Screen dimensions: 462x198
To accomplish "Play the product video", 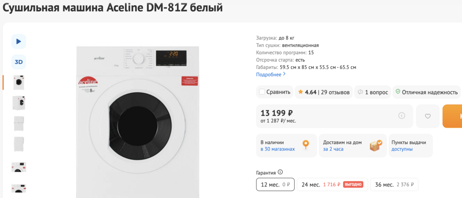I will [19, 41].
